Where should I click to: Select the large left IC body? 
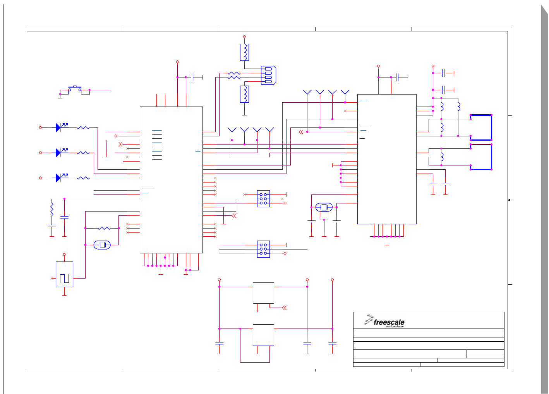coord(171,180)
